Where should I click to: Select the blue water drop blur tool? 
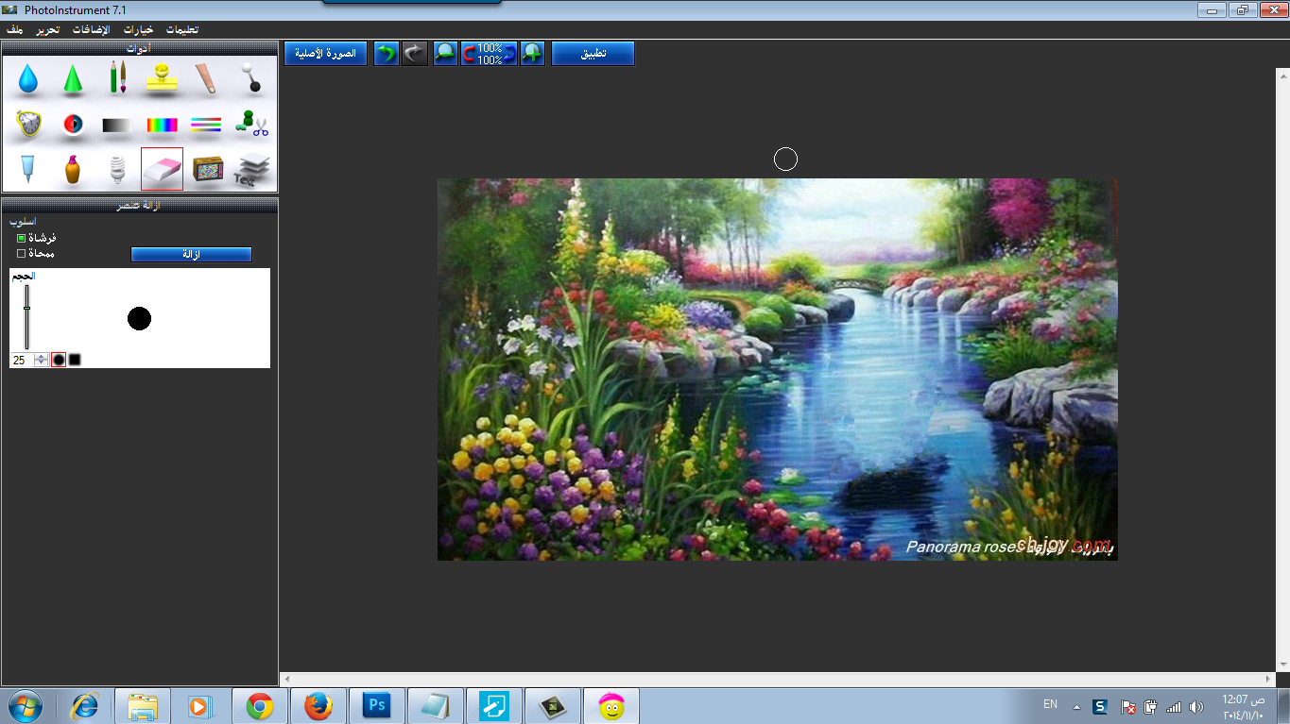click(x=28, y=78)
